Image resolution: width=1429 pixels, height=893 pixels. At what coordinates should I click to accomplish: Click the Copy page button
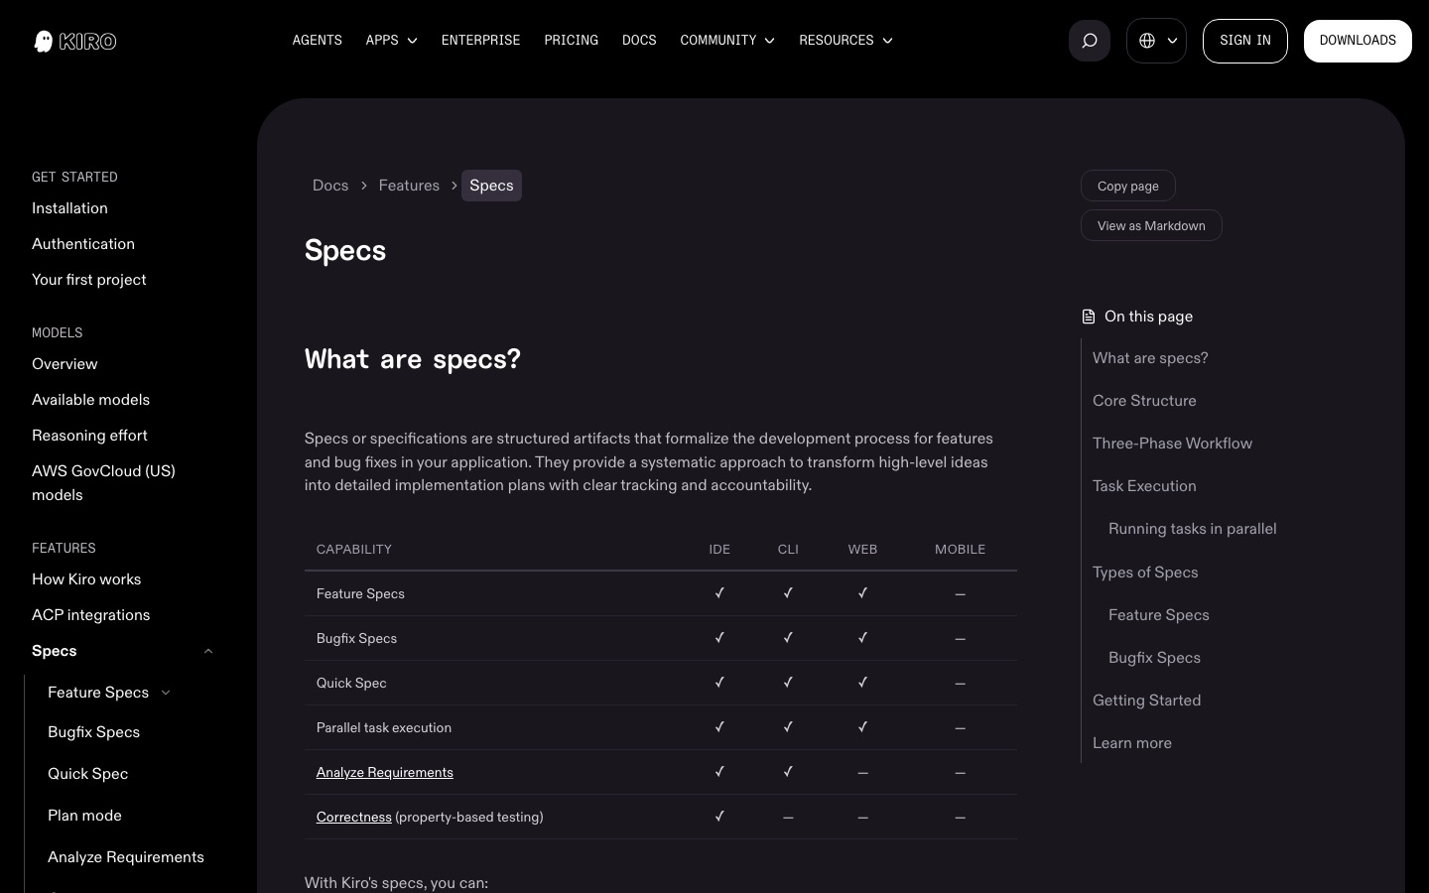1127,186
